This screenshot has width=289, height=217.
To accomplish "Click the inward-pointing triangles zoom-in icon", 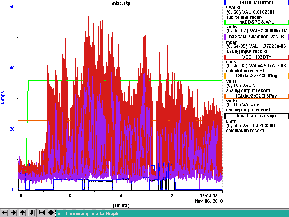I will pyautogui.click(x=42, y=213).
